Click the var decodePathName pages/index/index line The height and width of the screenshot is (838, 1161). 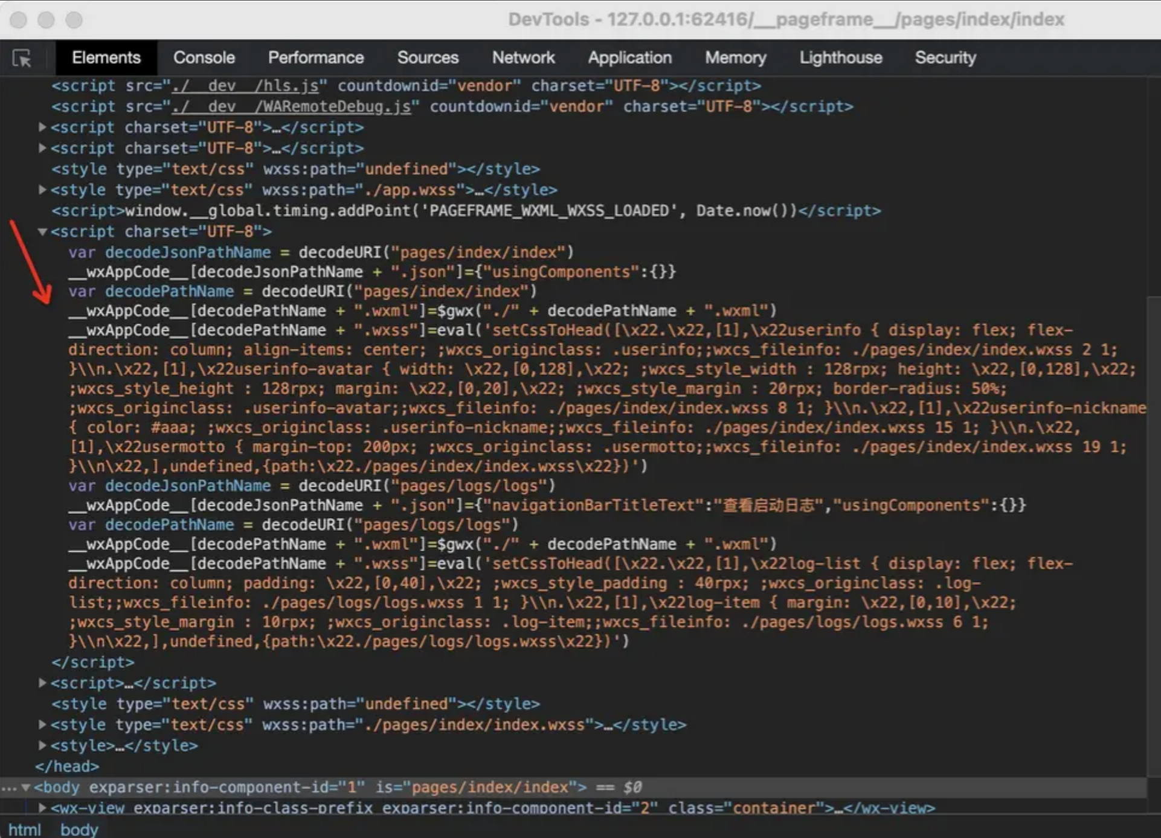click(x=302, y=292)
